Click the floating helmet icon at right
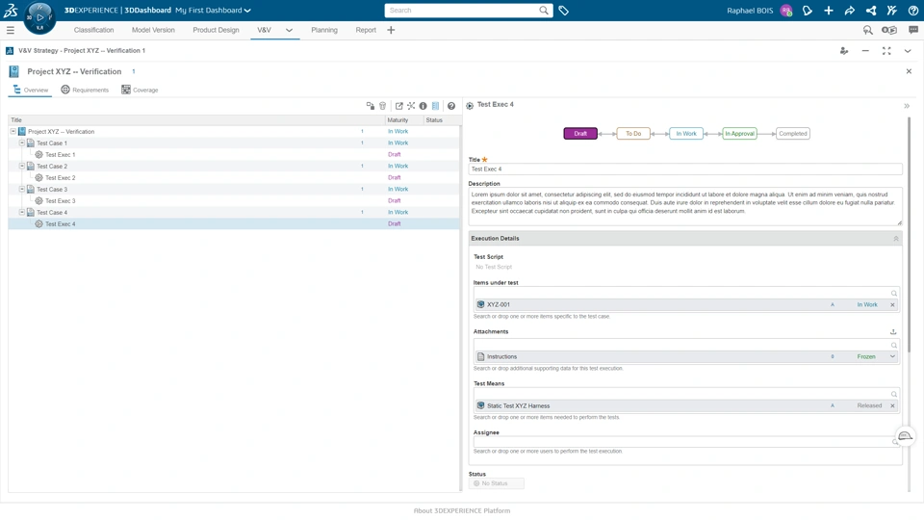Viewport: 924px width, 520px height. (x=905, y=436)
